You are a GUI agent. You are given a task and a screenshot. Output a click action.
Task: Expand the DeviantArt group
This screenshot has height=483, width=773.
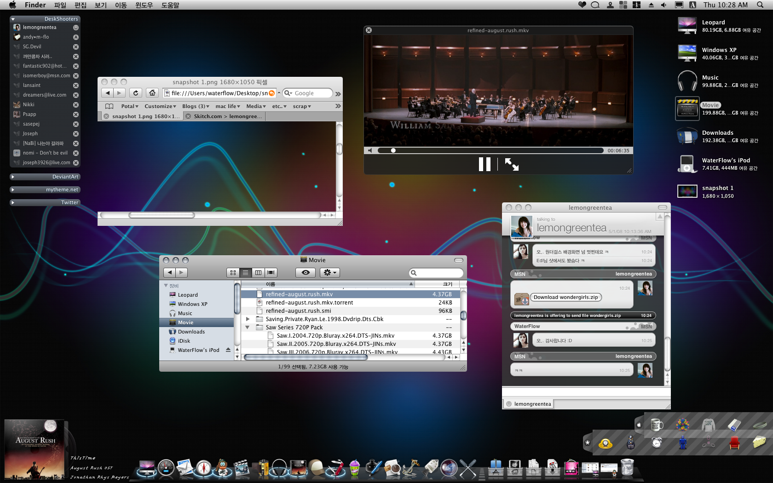(13, 177)
